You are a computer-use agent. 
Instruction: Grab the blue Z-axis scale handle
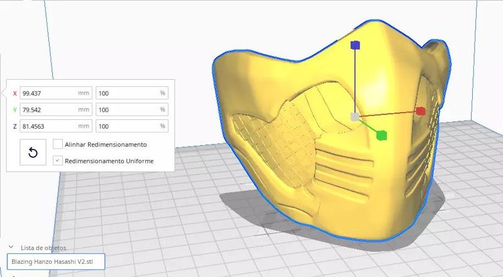coord(355,45)
